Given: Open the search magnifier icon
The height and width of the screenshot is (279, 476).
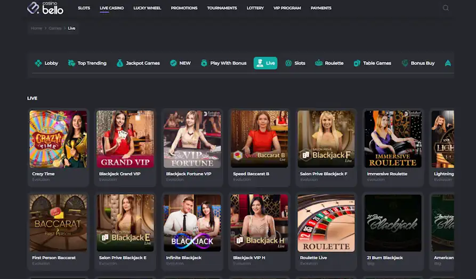Looking at the screenshot, I should click(x=445, y=8).
